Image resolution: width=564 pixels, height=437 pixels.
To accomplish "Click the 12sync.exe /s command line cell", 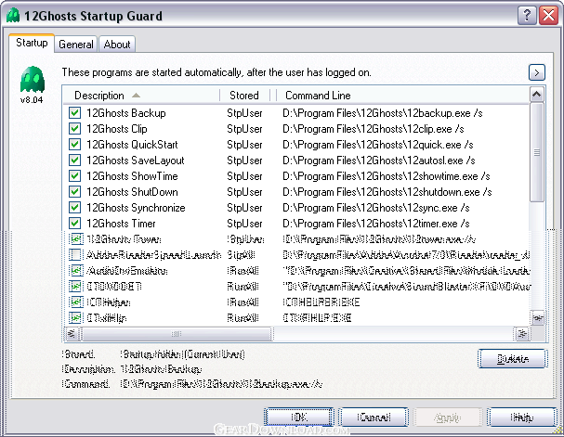I will [376, 208].
